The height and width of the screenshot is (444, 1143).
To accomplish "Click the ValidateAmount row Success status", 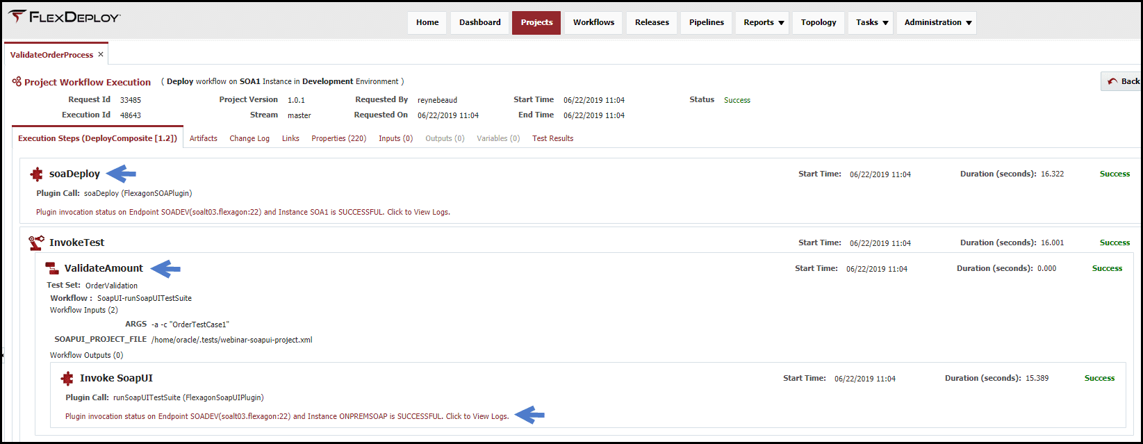I will (1107, 268).
